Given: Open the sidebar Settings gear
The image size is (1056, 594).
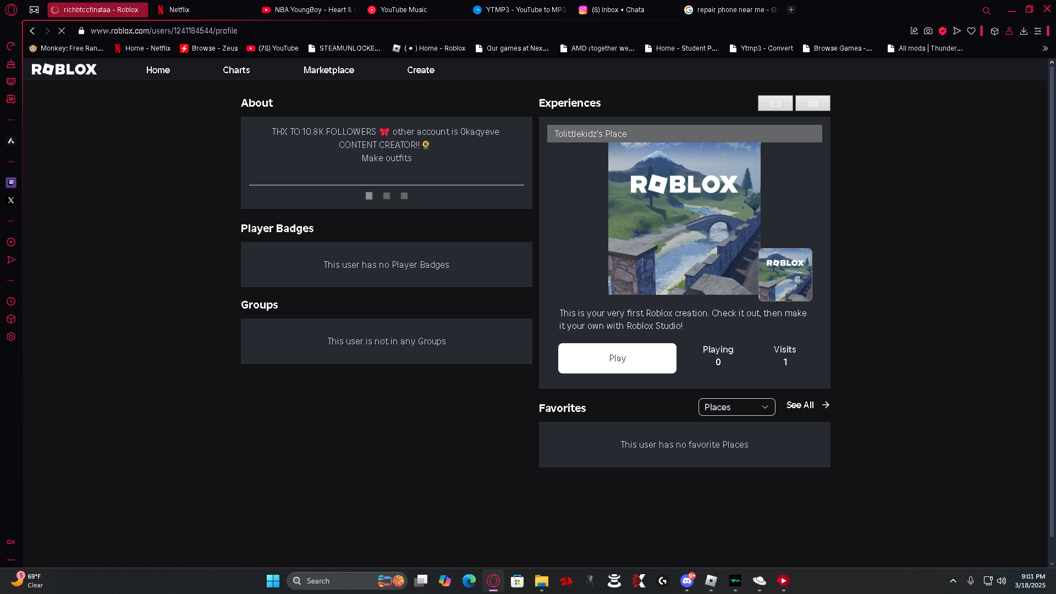Looking at the screenshot, I should [11, 337].
